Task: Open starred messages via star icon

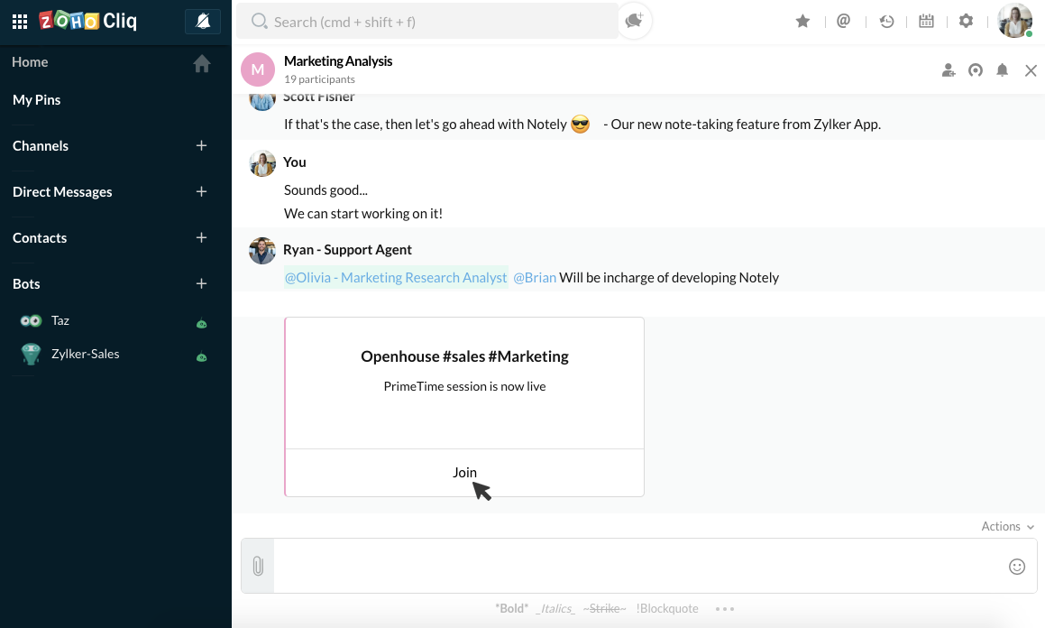Action: click(802, 22)
